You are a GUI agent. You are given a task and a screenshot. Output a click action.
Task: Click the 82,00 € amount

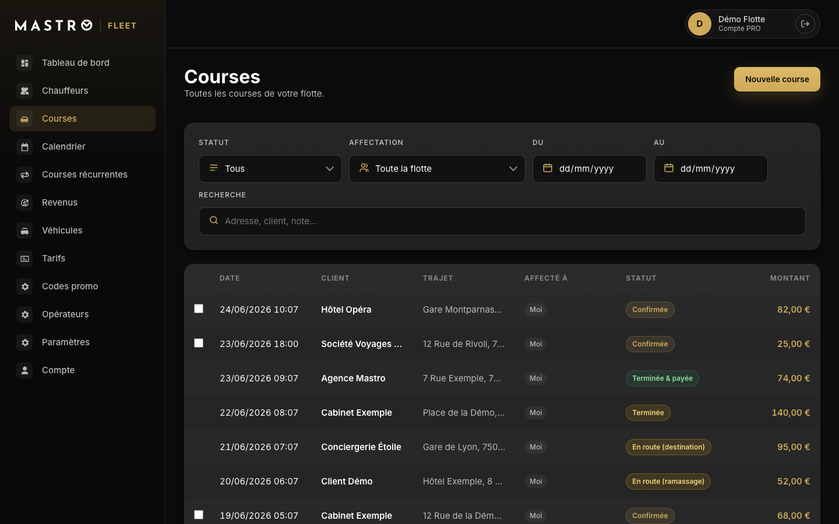click(x=794, y=310)
